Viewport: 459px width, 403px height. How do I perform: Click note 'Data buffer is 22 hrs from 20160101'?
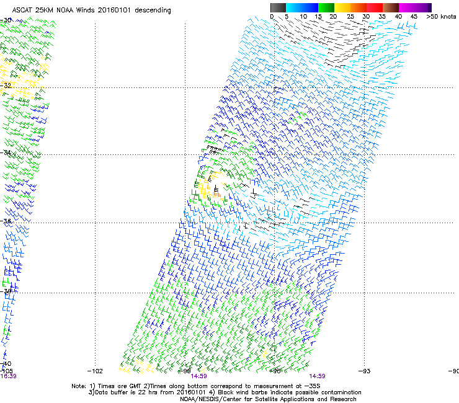[x=149, y=392]
